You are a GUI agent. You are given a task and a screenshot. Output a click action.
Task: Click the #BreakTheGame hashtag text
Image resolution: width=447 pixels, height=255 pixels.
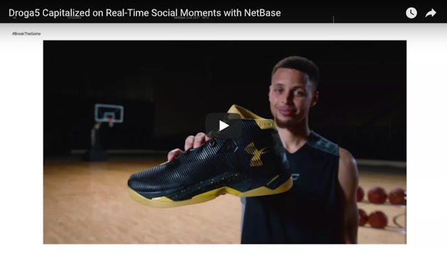(x=27, y=33)
